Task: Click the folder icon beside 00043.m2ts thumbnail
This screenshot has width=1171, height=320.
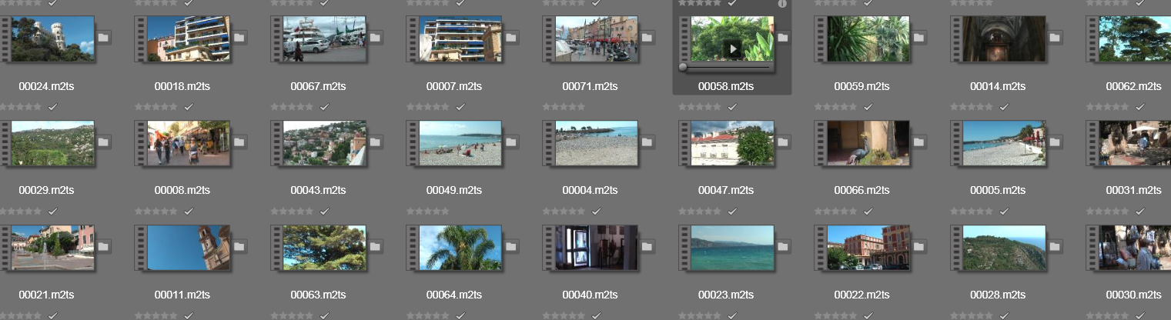Action: (375, 142)
